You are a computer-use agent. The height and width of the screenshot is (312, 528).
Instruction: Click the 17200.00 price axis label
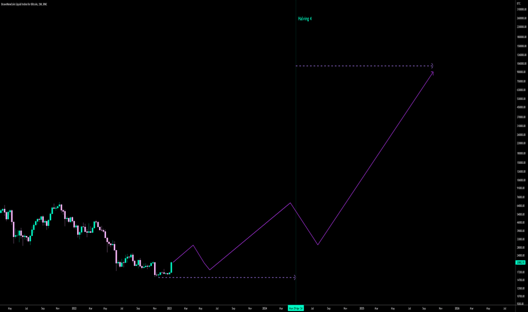[521, 272]
